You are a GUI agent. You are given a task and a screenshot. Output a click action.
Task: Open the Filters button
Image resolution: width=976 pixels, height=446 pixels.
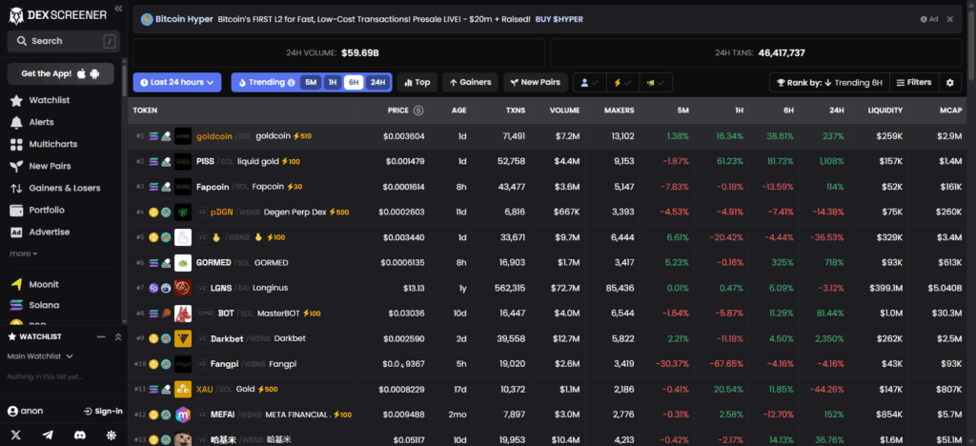(911, 83)
